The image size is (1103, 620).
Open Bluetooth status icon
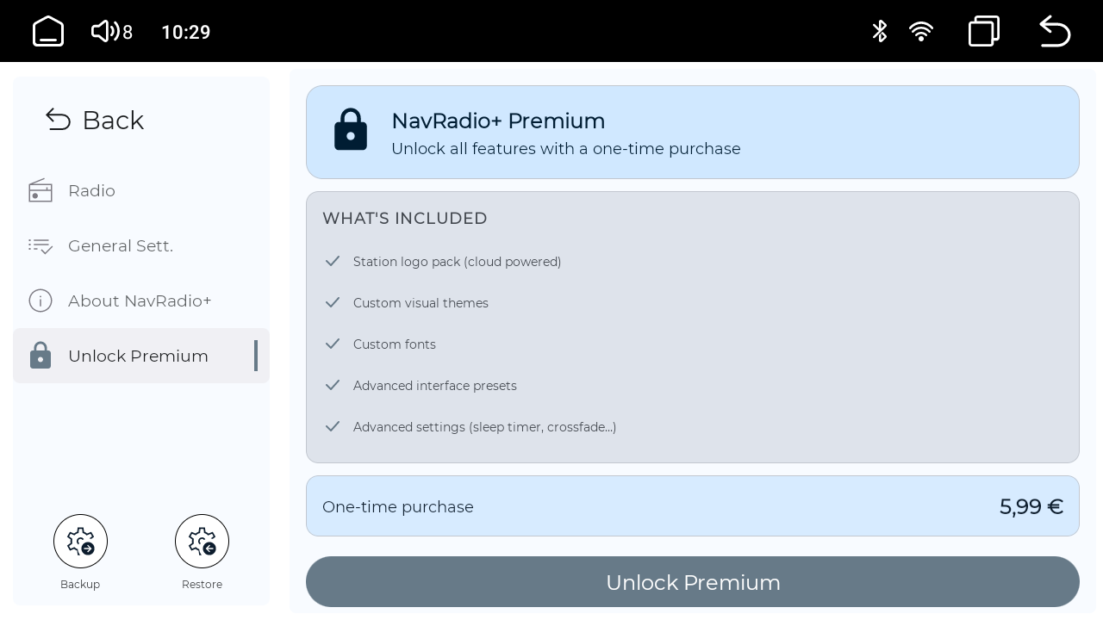click(x=879, y=31)
